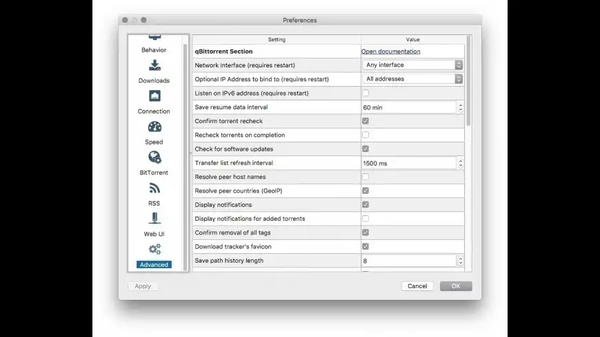Select the BitTorrent globe icon
The image size is (600, 337).
pos(154,157)
